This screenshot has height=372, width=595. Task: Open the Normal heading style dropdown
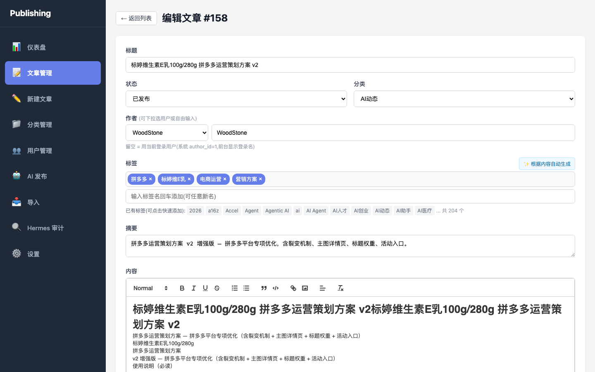[x=150, y=288]
